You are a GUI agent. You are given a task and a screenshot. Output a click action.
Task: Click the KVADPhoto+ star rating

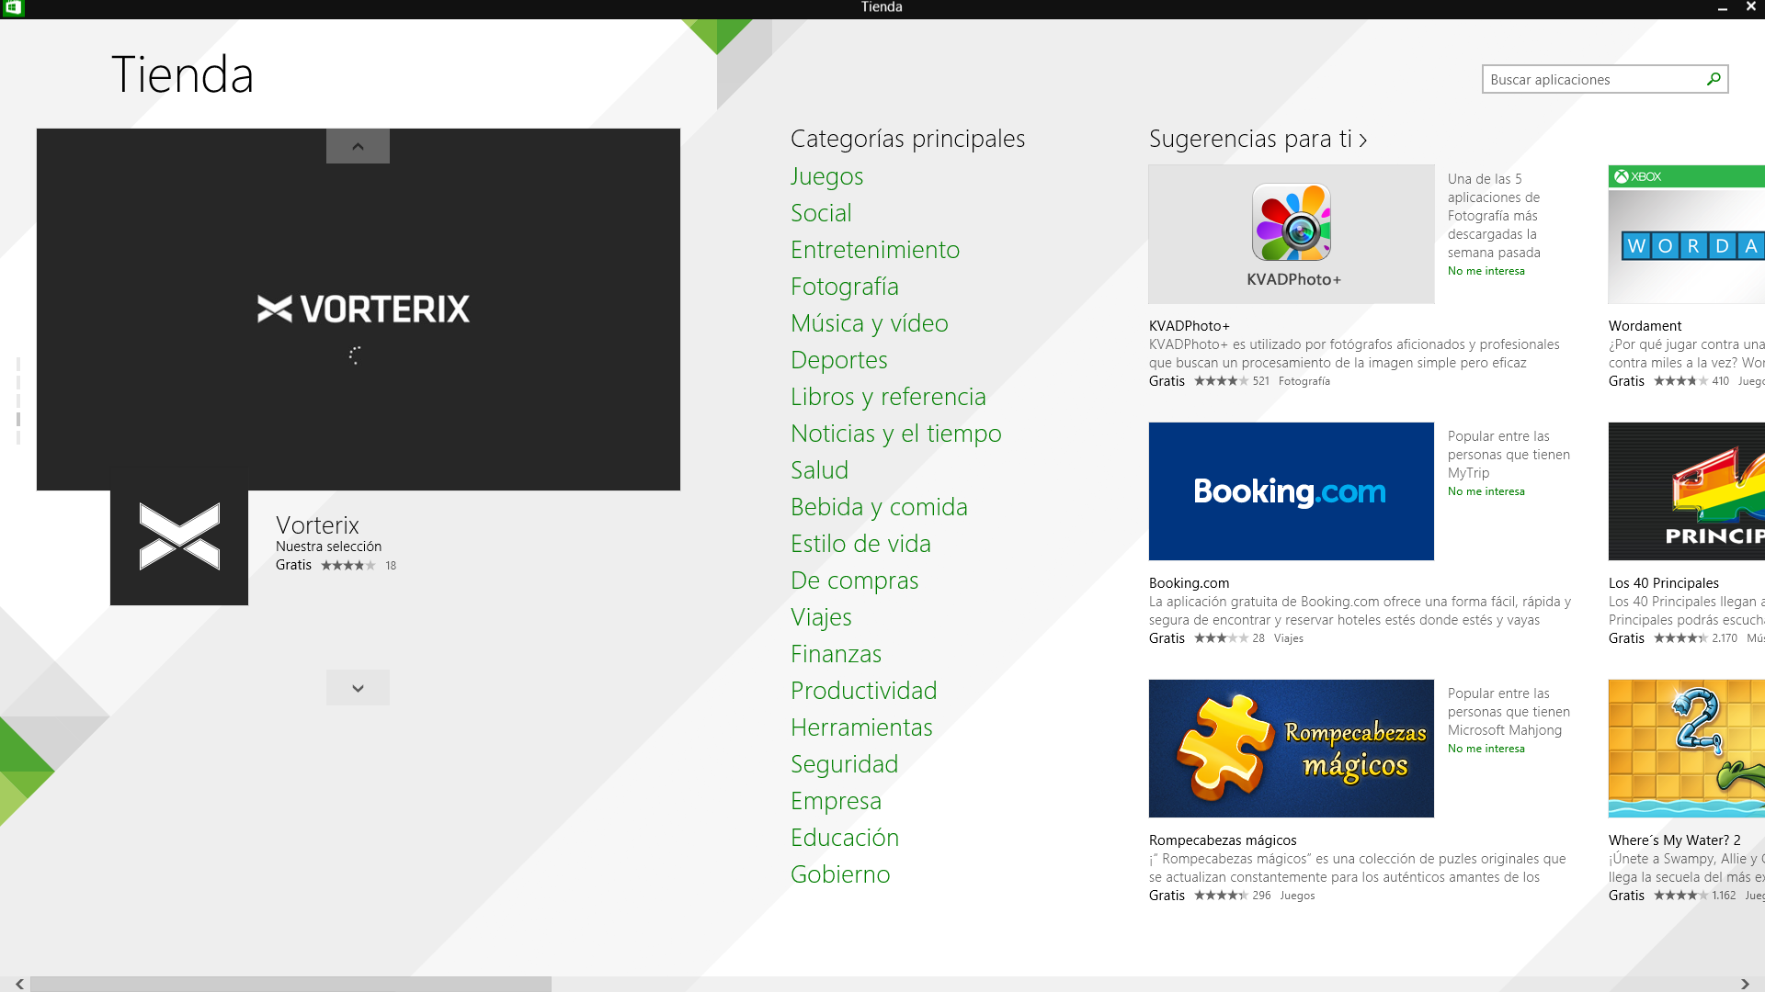click(1221, 381)
